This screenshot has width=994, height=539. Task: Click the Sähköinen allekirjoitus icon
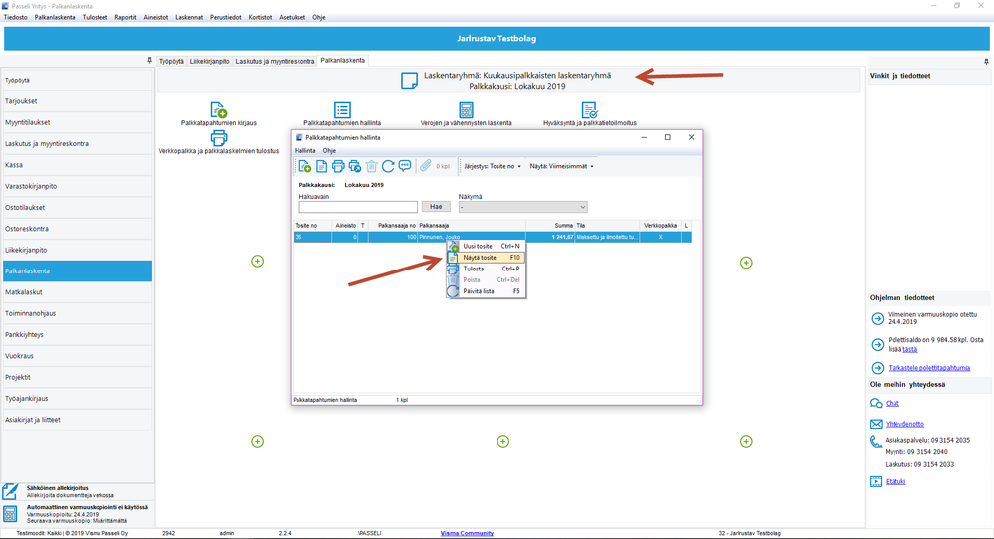10,491
